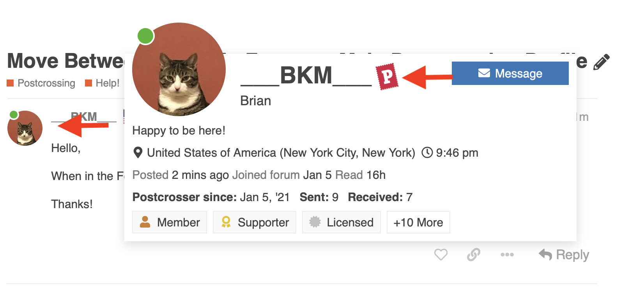Click the Message button

(x=510, y=73)
